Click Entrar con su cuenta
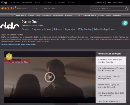The height and width of the screenshot is (105, 130). click(x=115, y=2)
